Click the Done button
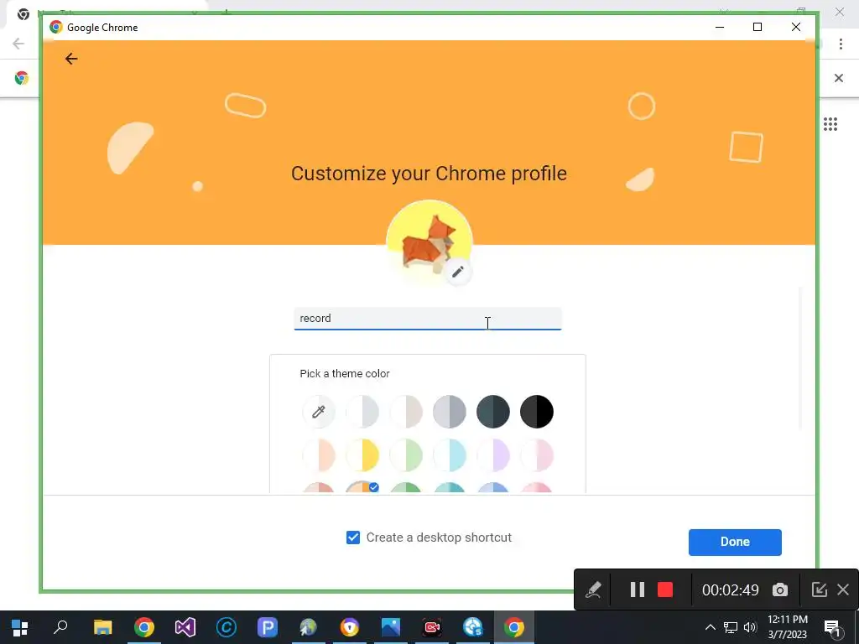The image size is (859, 644). point(735,543)
